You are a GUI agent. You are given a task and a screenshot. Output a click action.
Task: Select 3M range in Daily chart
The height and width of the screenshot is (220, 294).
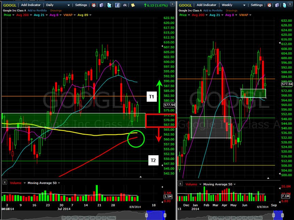point(87,218)
